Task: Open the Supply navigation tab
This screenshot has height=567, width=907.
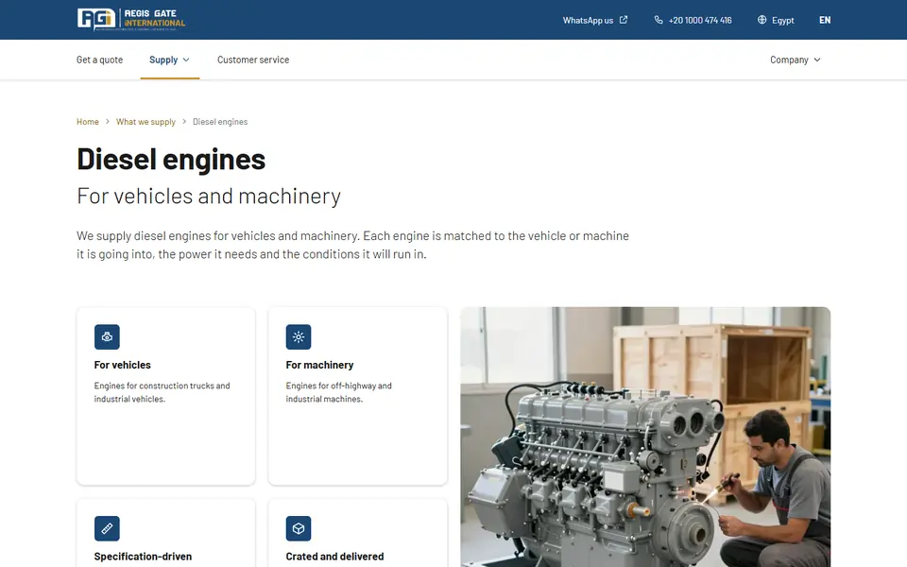Action: pyautogui.click(x=169, y=60)
